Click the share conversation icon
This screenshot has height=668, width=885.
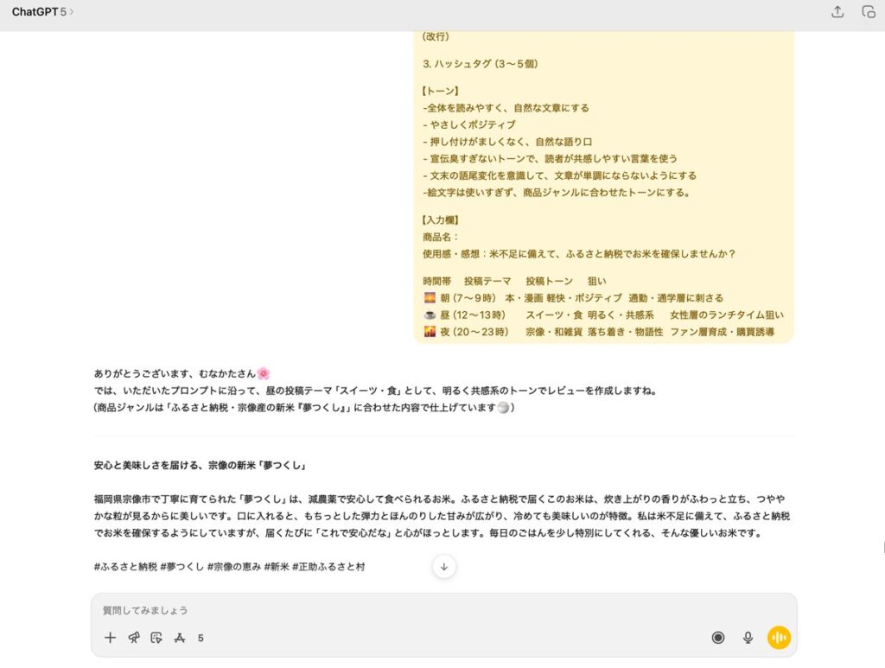837,12
